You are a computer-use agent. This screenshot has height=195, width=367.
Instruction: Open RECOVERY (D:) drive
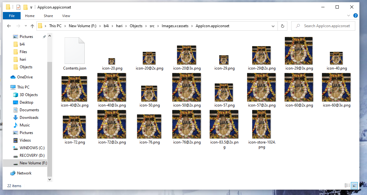pyautogui.click(x=32, y=155)
